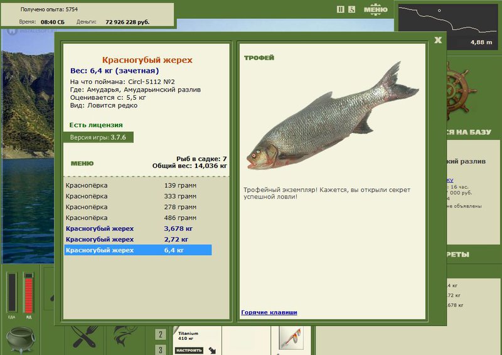Click the spinner lure thumbnail
Viewport: 502px width, 355px height.
coord(291,337)
